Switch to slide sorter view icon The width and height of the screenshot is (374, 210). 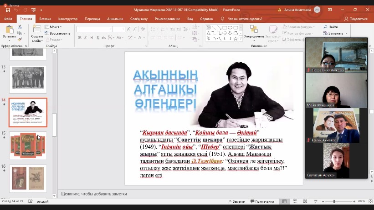coord(294,201)
